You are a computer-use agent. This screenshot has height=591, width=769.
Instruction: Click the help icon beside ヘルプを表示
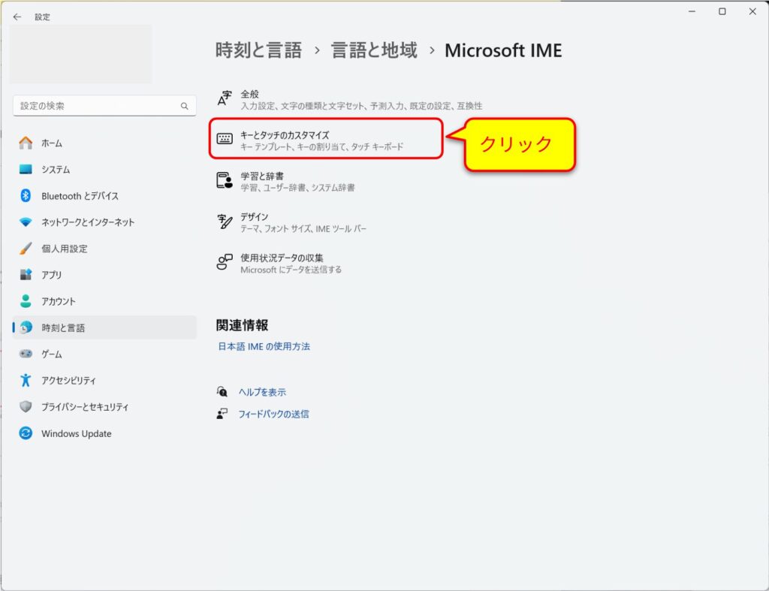(222, 391)
